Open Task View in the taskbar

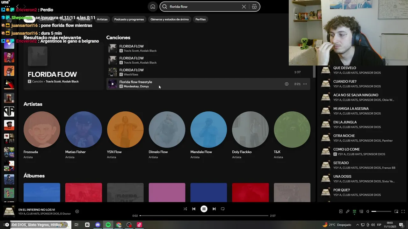coord(76,225)
